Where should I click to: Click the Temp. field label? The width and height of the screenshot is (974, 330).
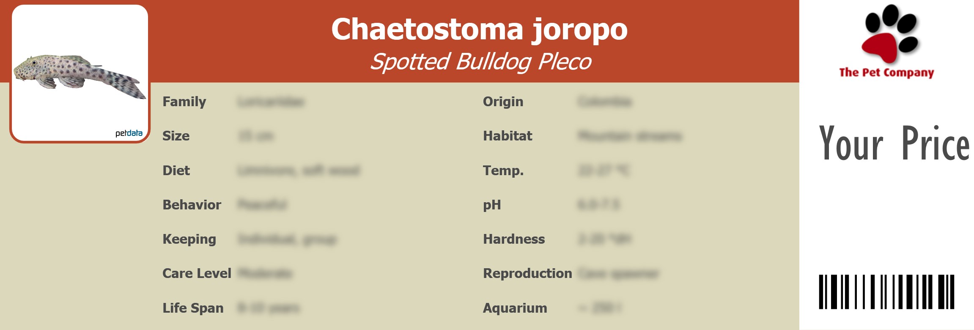click(x=503, y=170)
